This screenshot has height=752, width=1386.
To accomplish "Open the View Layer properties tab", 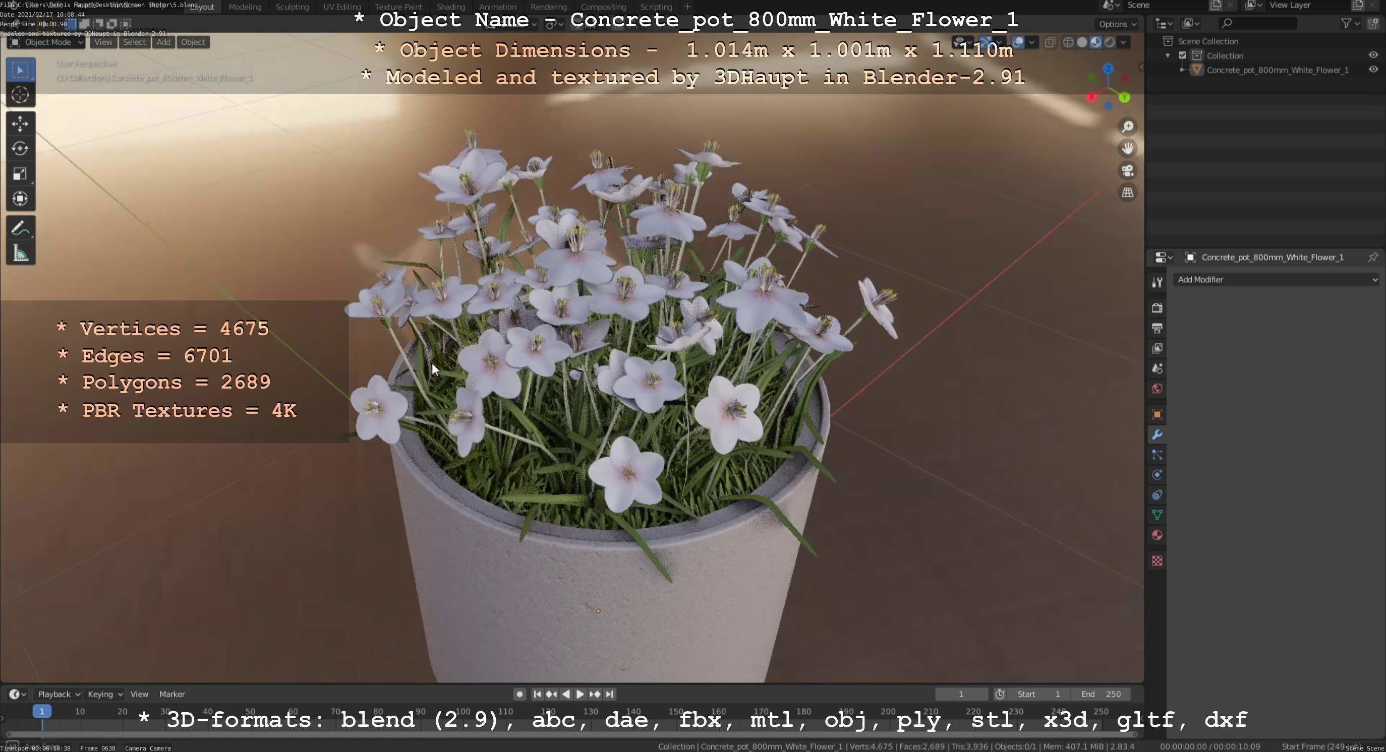I will pos(1158,348).
